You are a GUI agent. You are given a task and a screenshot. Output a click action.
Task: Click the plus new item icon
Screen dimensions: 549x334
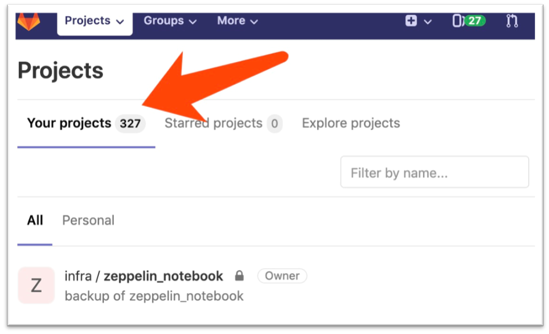coord(411,21)
